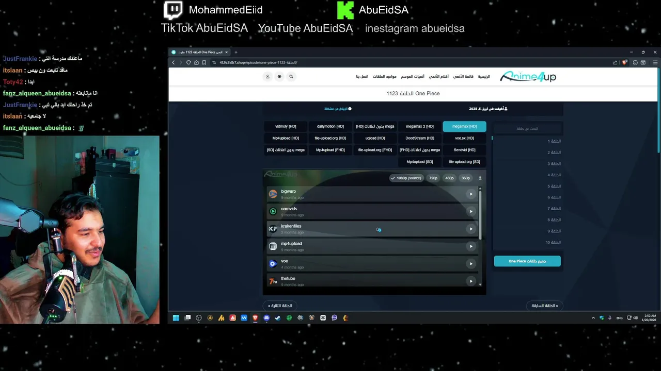
Task: Click the اتصل بنا nav menu item
Action: point(362,77)
